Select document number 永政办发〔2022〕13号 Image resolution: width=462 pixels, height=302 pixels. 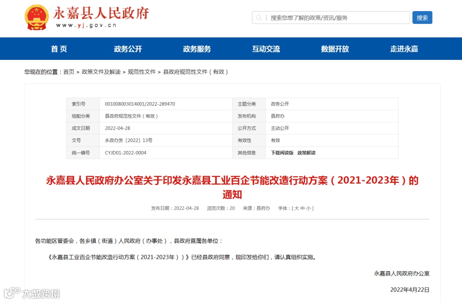click(129, 141)
